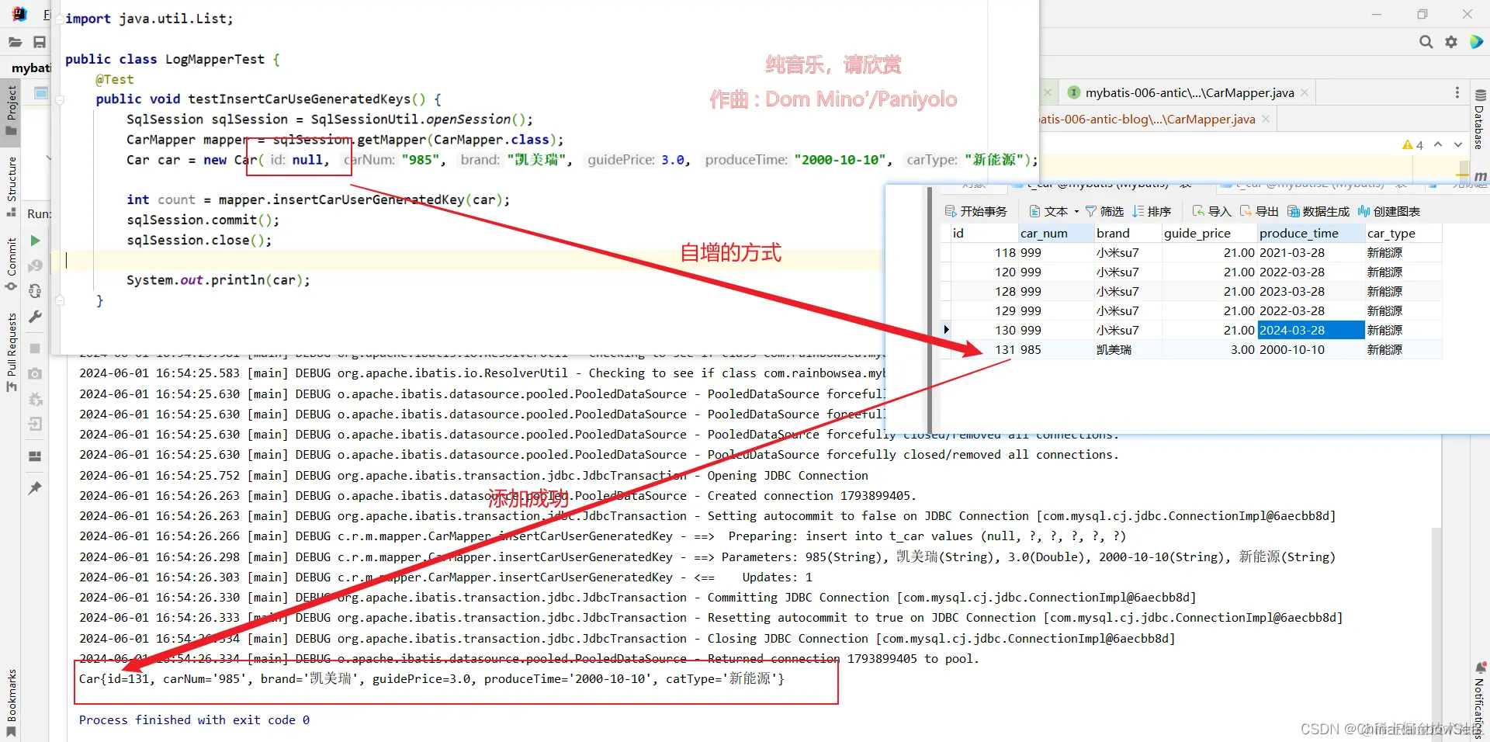Click the 数据生成 data generation button
The width and height of the screenshot is (1490, 742).
(x=1318, y=211)
